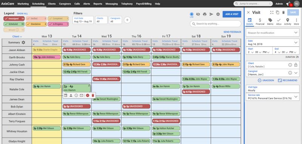
Task: Expand the Client column sort dropdown
Action: [17, 36]
